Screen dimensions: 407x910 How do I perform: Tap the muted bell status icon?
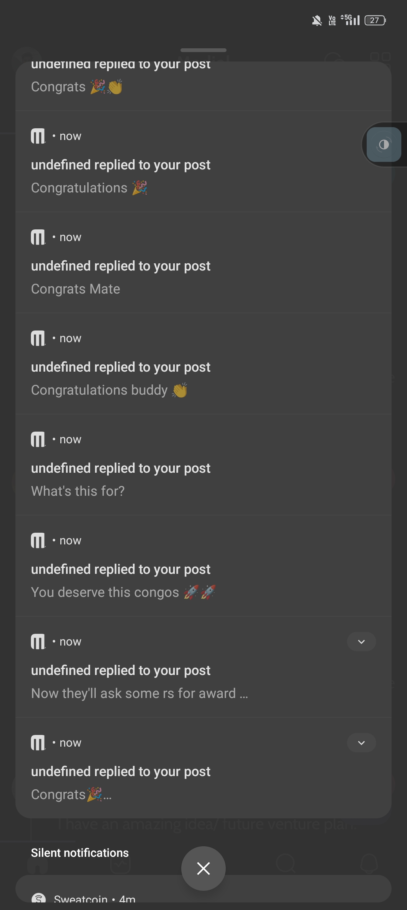pyautogui.click(x=317, y=20)
